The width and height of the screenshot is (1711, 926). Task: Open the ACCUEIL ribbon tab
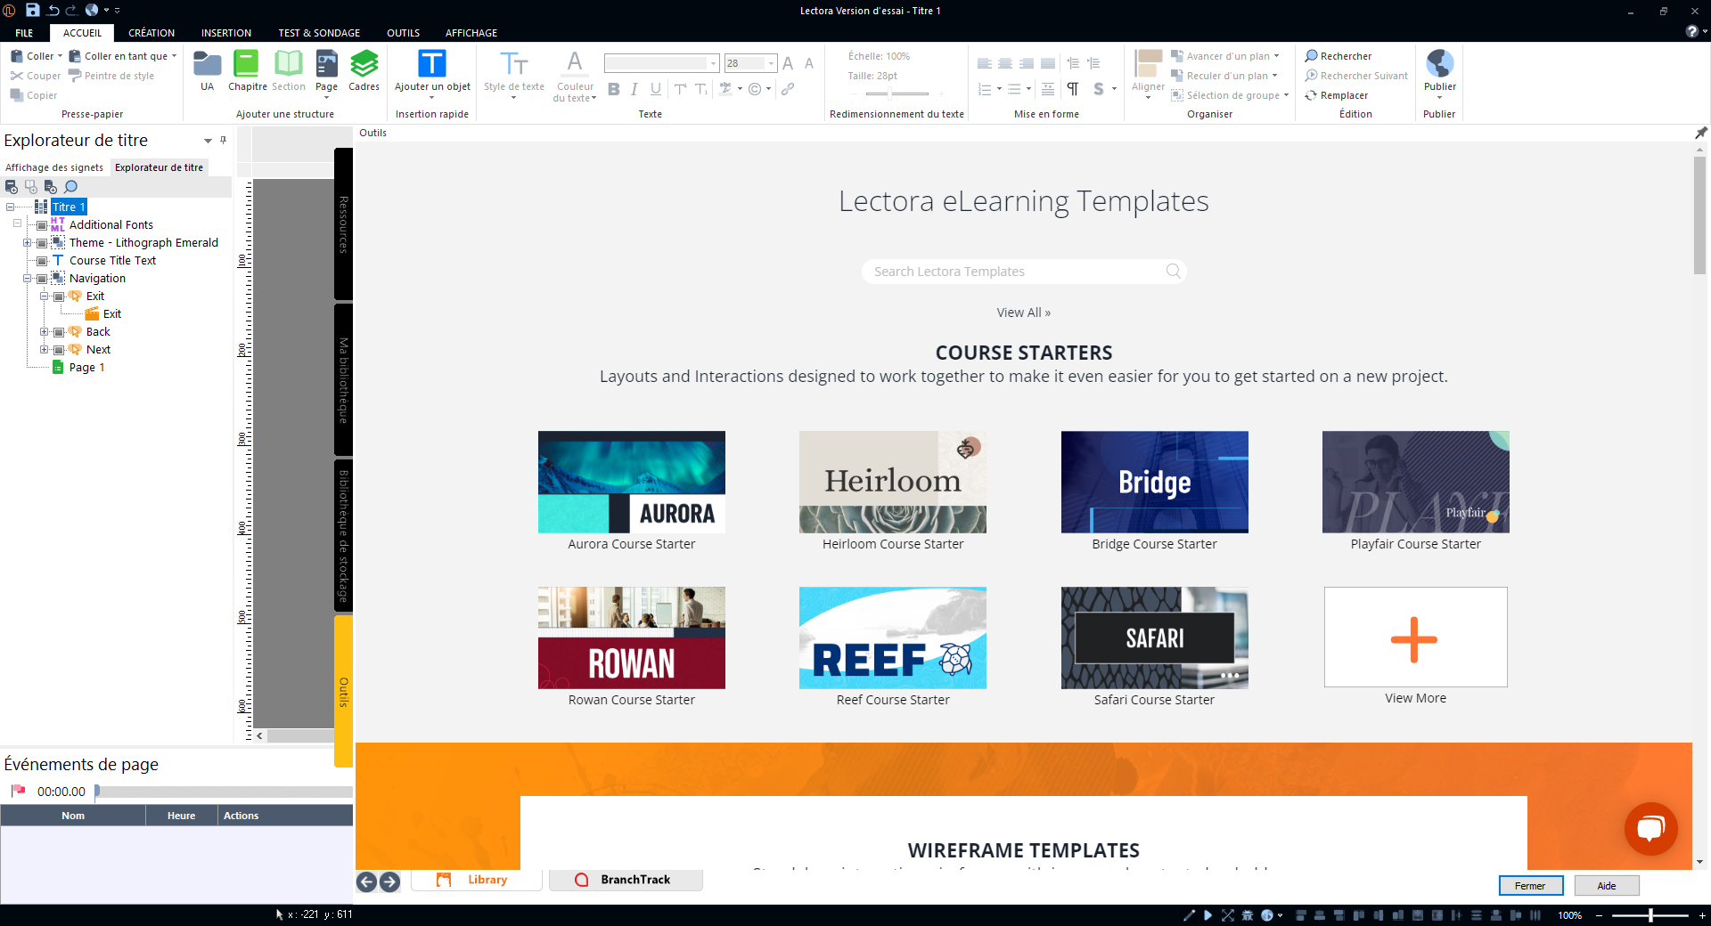82,33
